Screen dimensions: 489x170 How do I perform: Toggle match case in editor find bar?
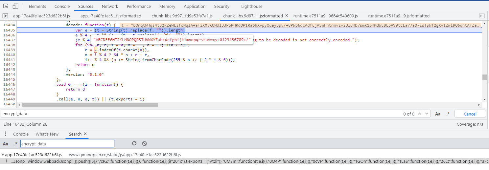tap(438, 114)
